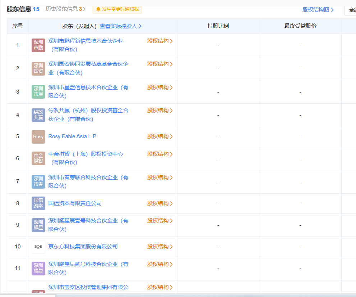Image resolution: width=356 pixels, height=297 pixels.
Task: Open 深圳市鹏程新信息技术合伙企业 shareholder link
Action: (x=85, y=41)
